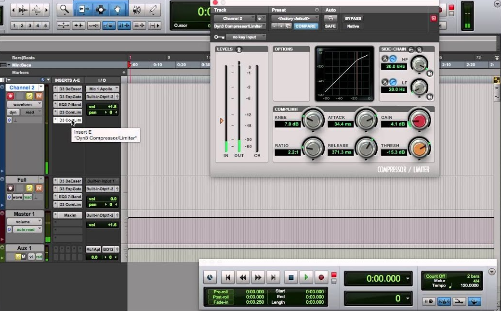This screenshot has width=501, height=311.
Task: Select the Zoomer magnifier tool
Action: pos(65,10)
